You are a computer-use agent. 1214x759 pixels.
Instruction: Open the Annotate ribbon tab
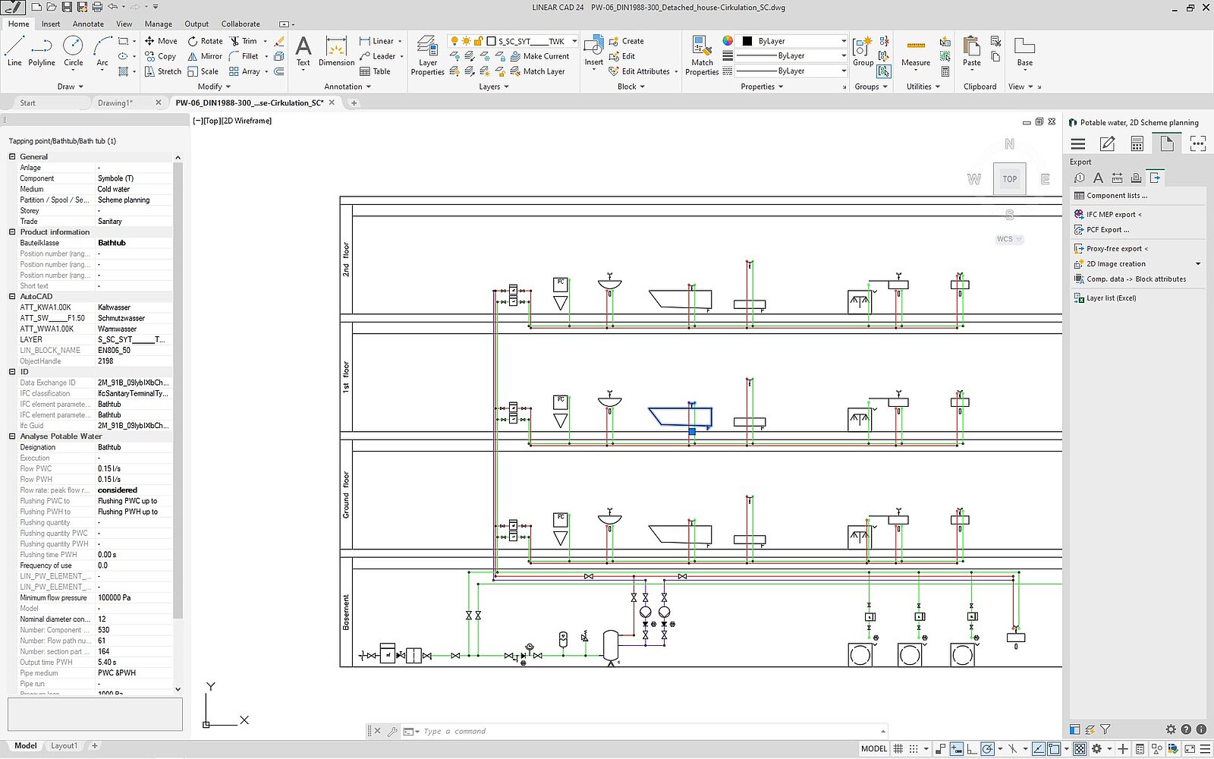pos(88,24)
